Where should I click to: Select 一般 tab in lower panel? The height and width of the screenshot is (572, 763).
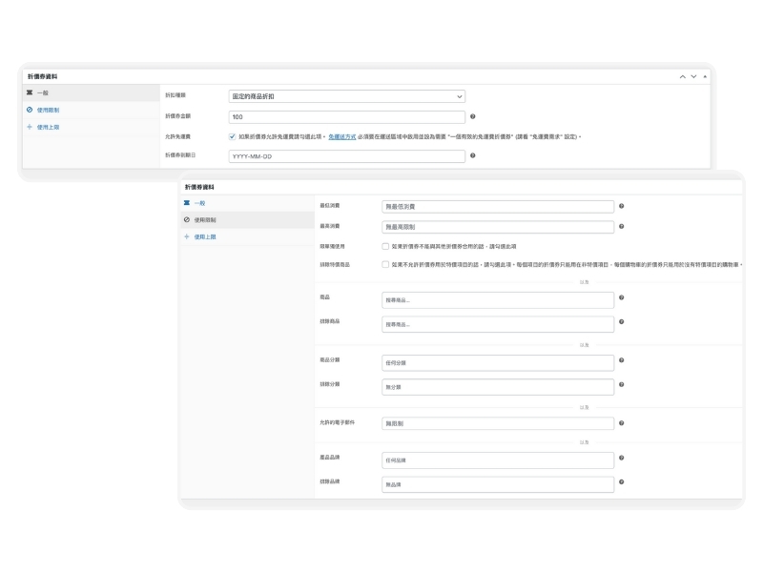tap(198, 203)
